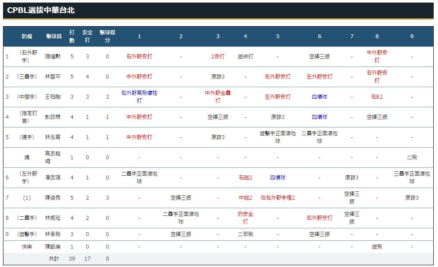The height and width of the screenshot is (267, 438).
Task: Click player name '潘武雄'
Action: 53,177
